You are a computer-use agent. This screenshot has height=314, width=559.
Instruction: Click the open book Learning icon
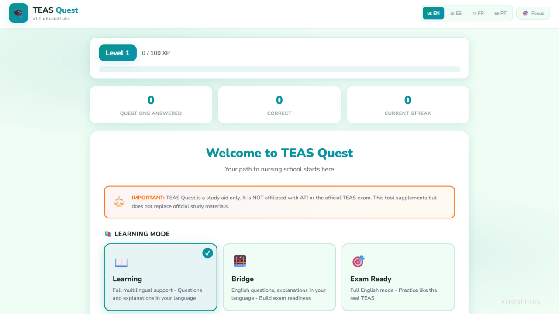(121, 263)
